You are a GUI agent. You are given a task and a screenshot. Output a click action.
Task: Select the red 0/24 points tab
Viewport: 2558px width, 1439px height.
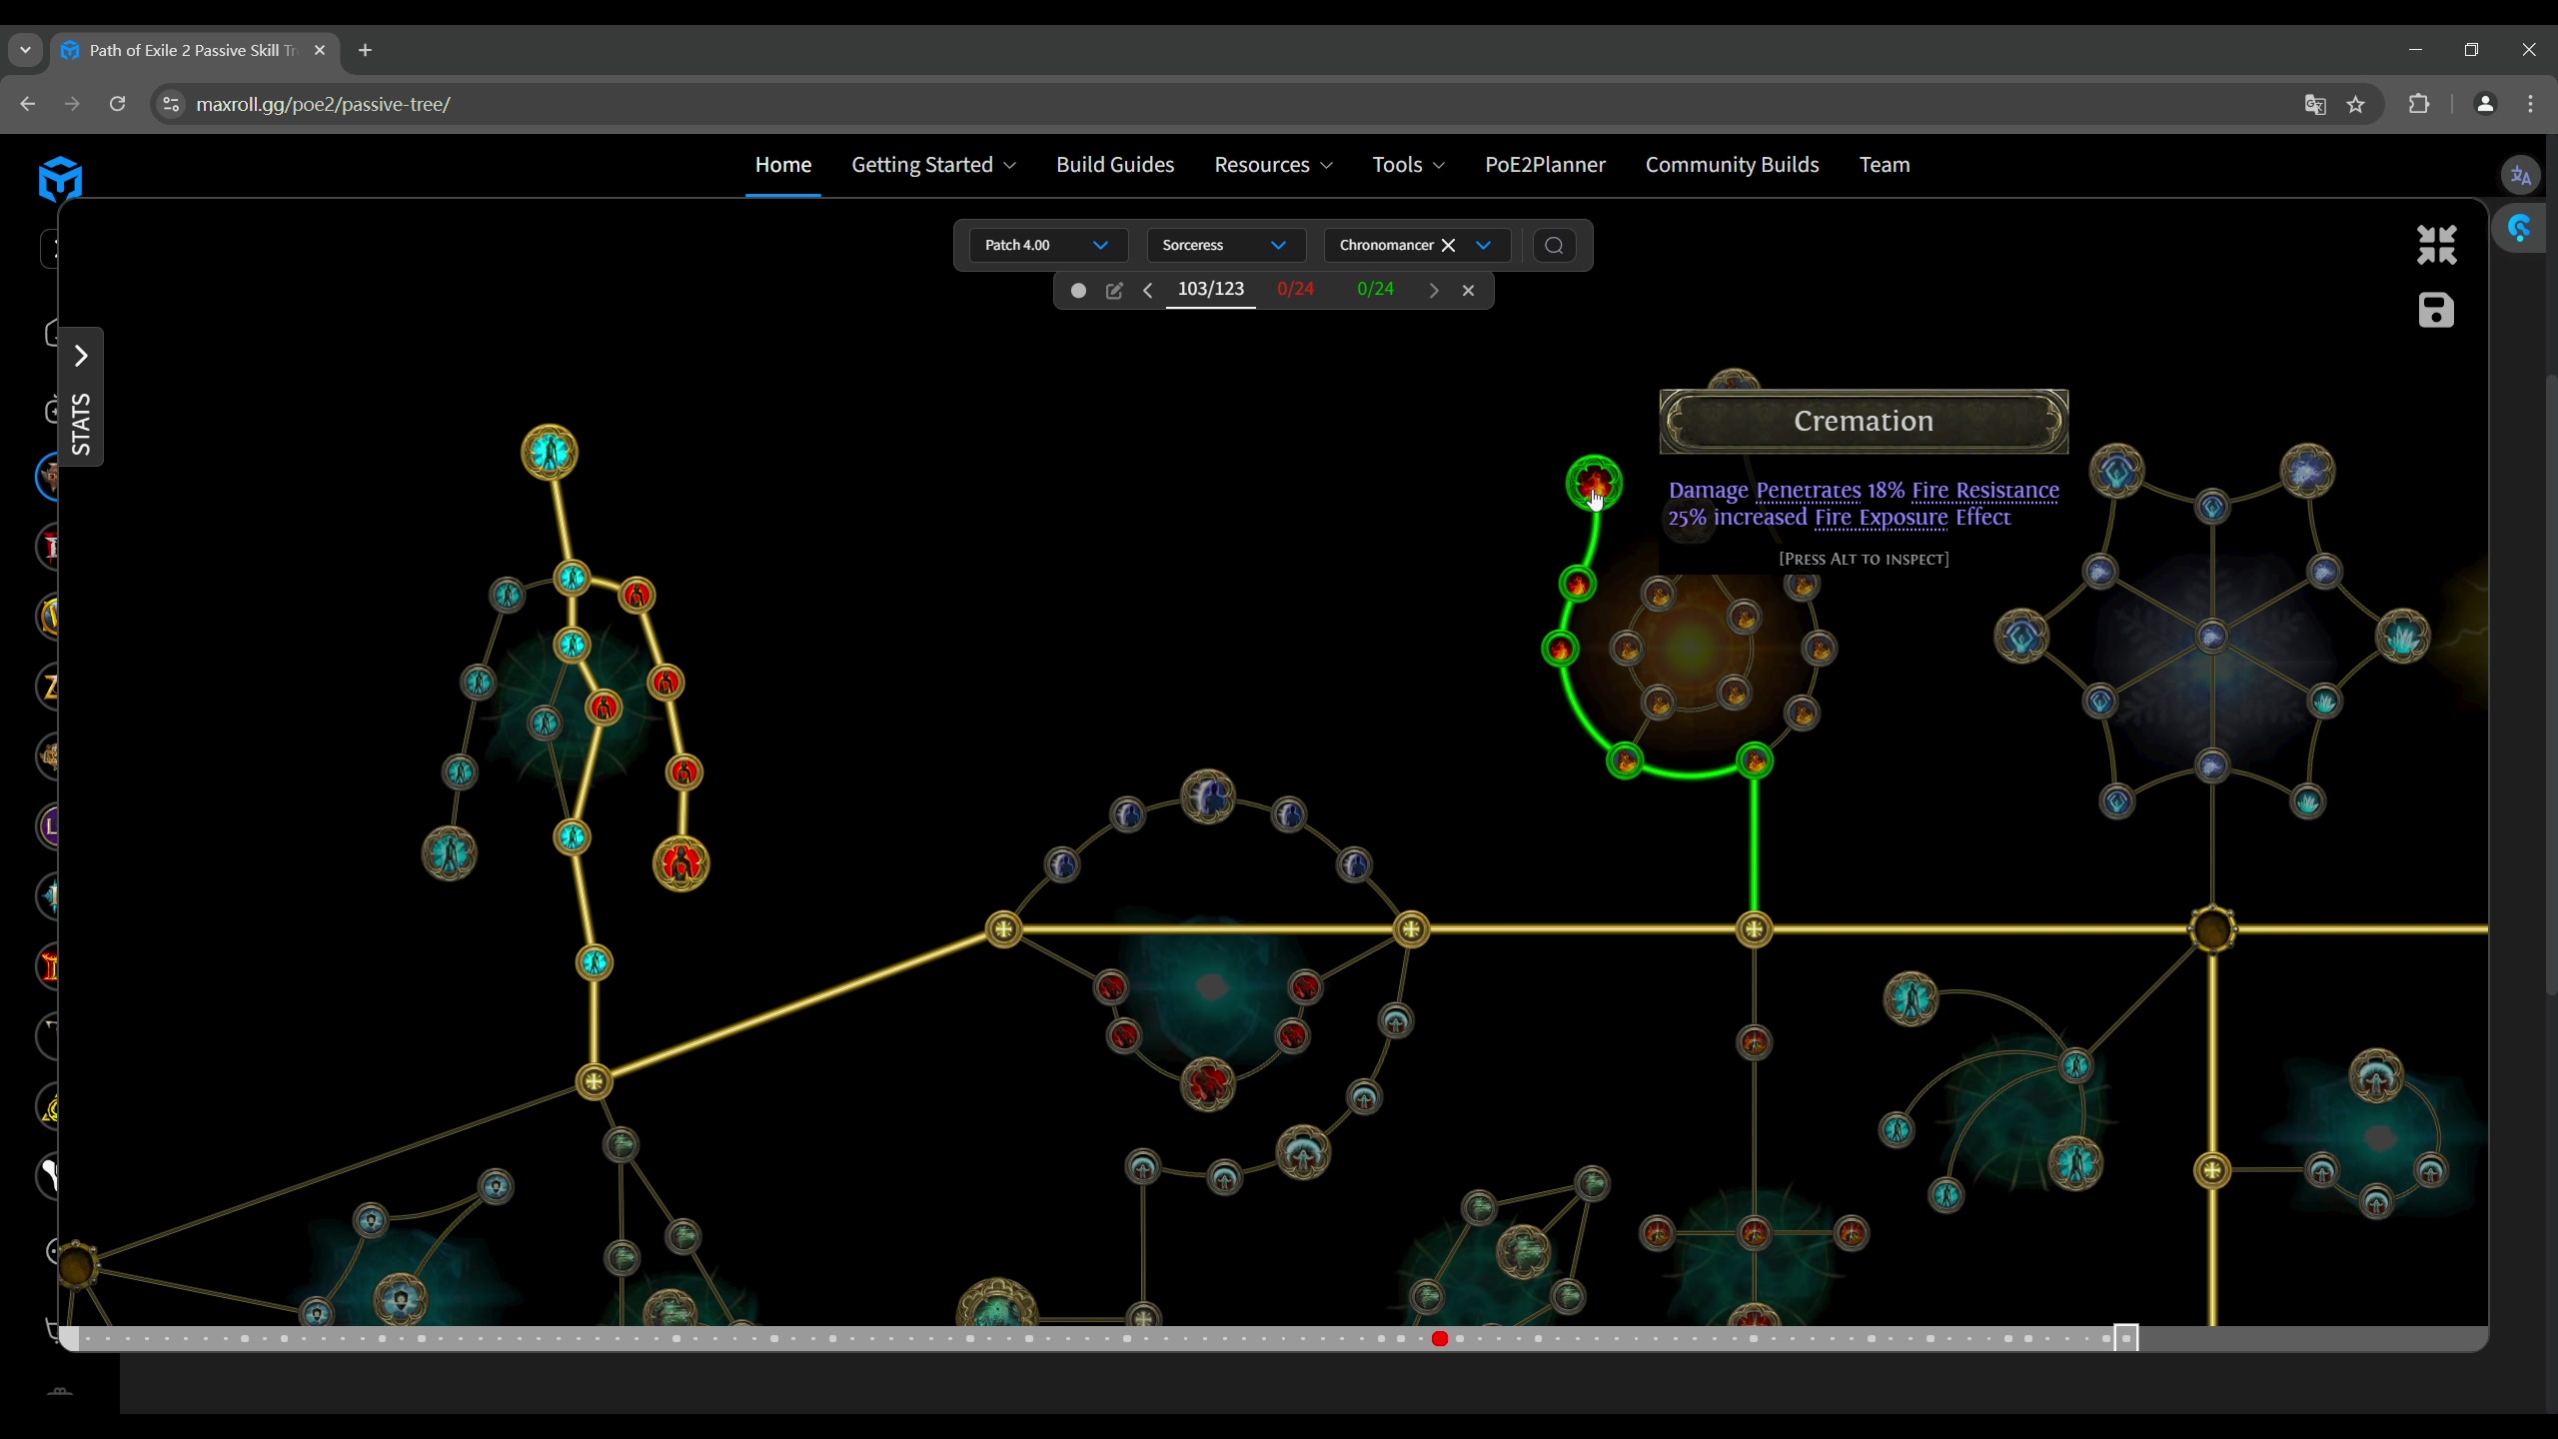pos(1296,290)
